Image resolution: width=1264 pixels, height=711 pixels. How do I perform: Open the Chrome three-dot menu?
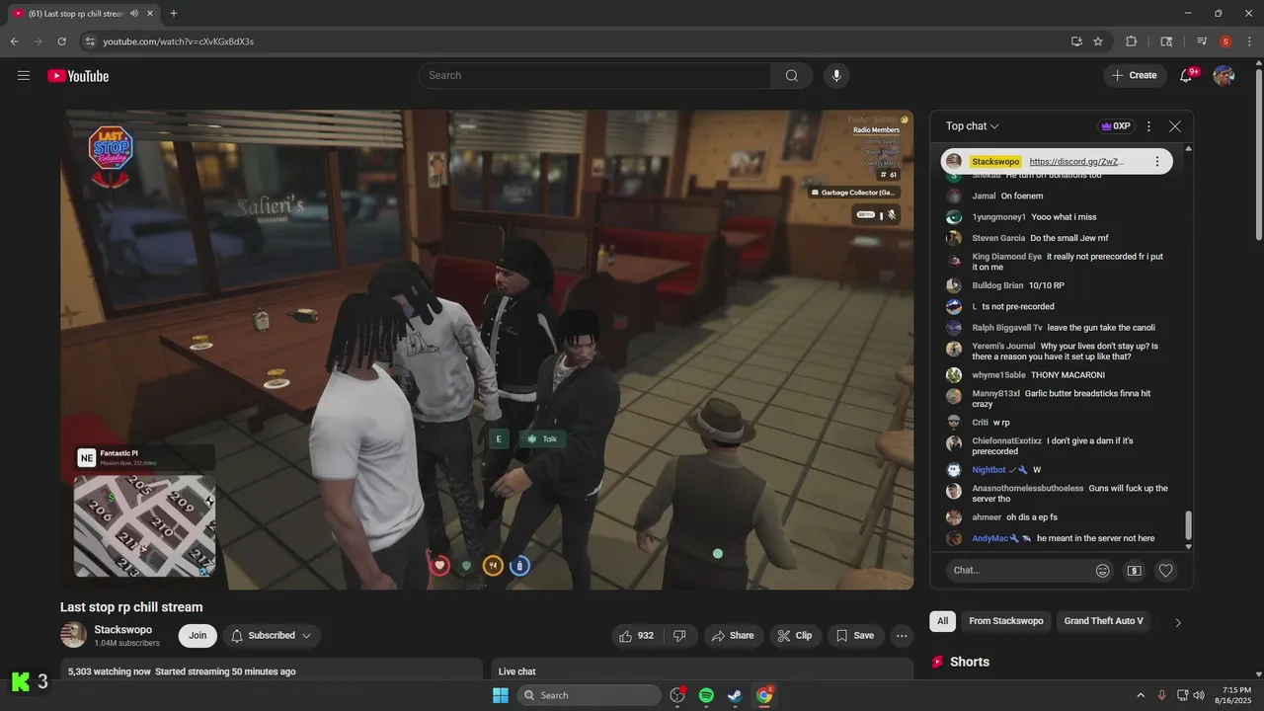1248,41
